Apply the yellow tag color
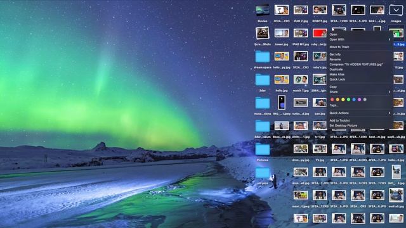This screenshot has height=228, width=406. (343, 99)
